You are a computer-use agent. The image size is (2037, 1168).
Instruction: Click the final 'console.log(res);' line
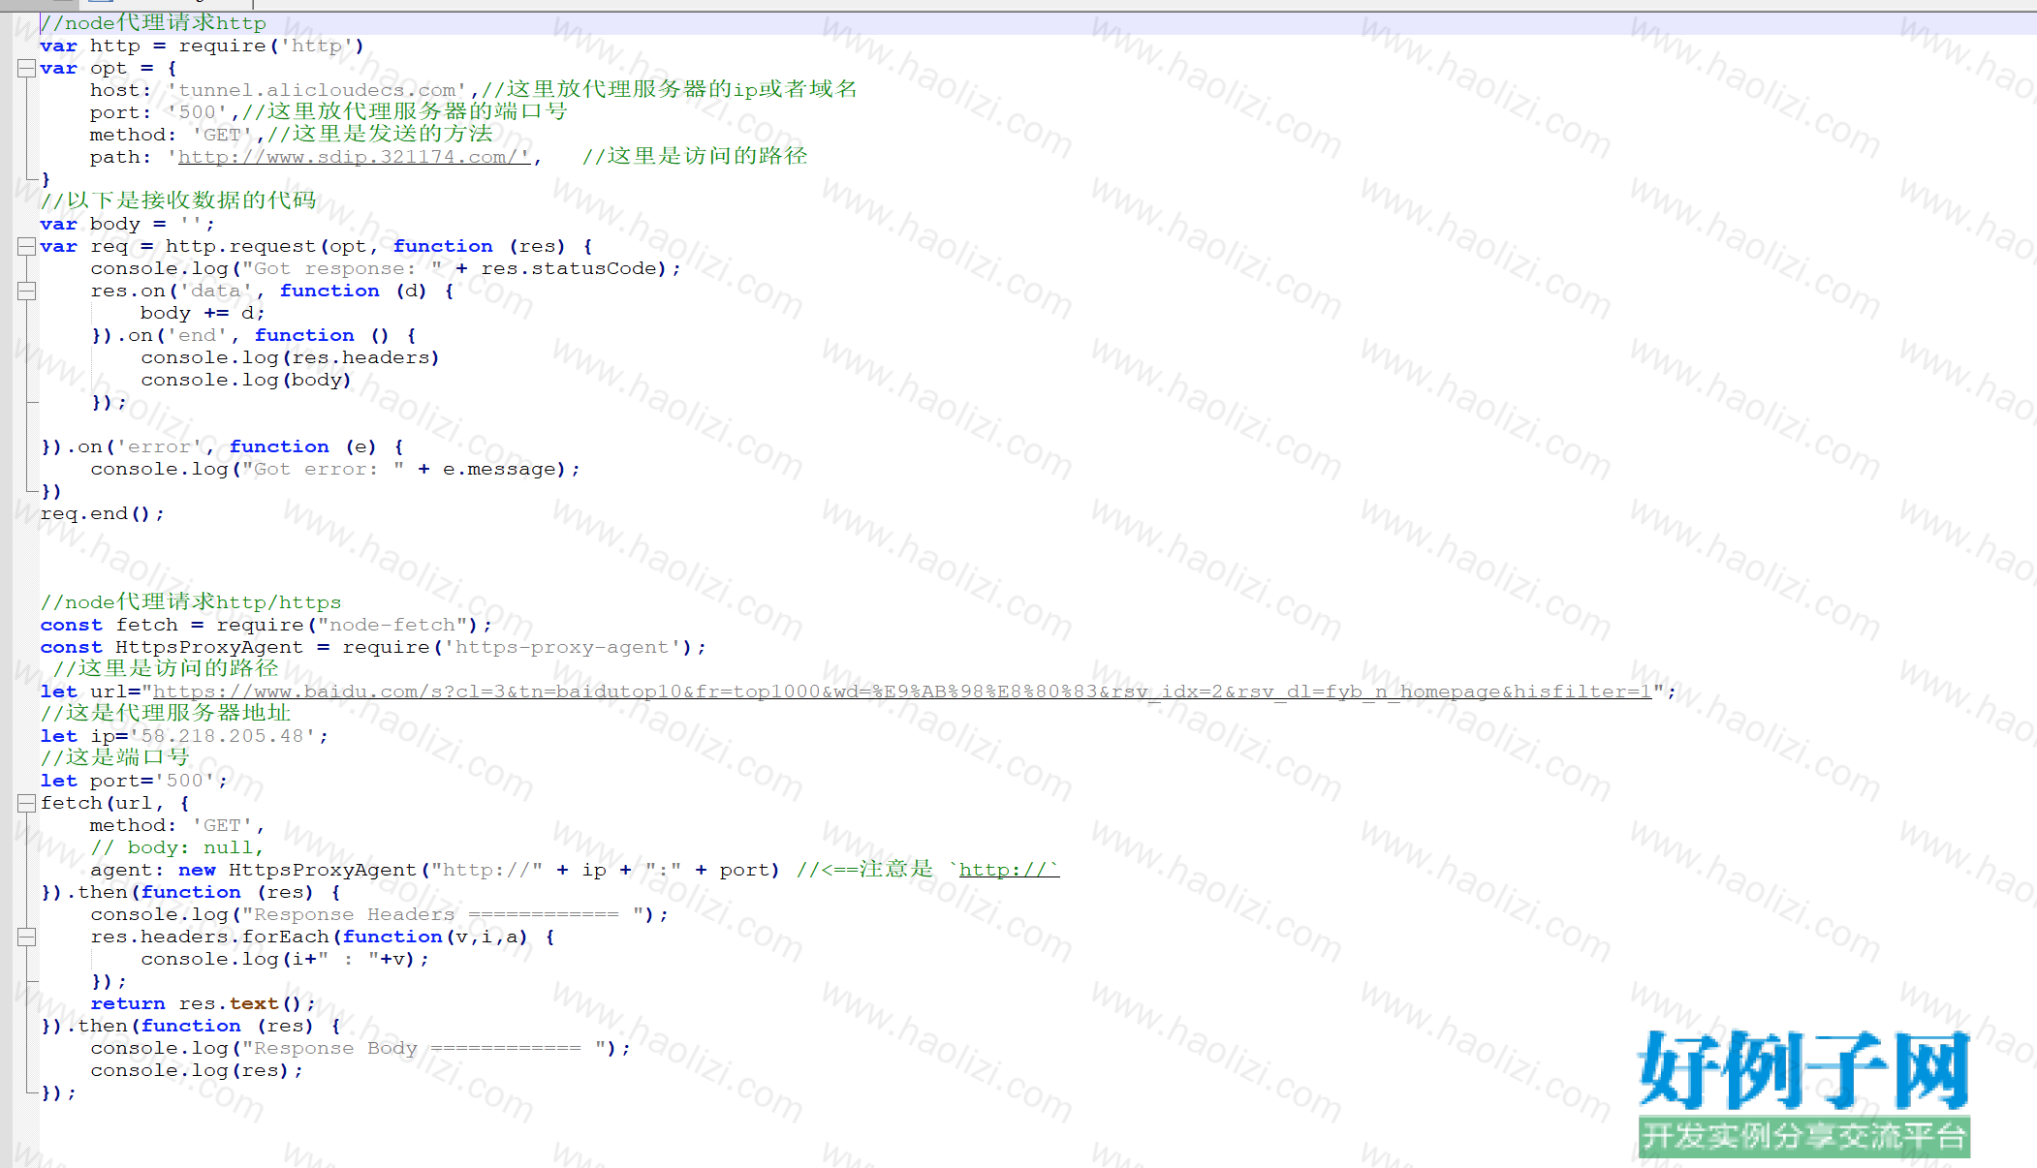coord(197,1070)
